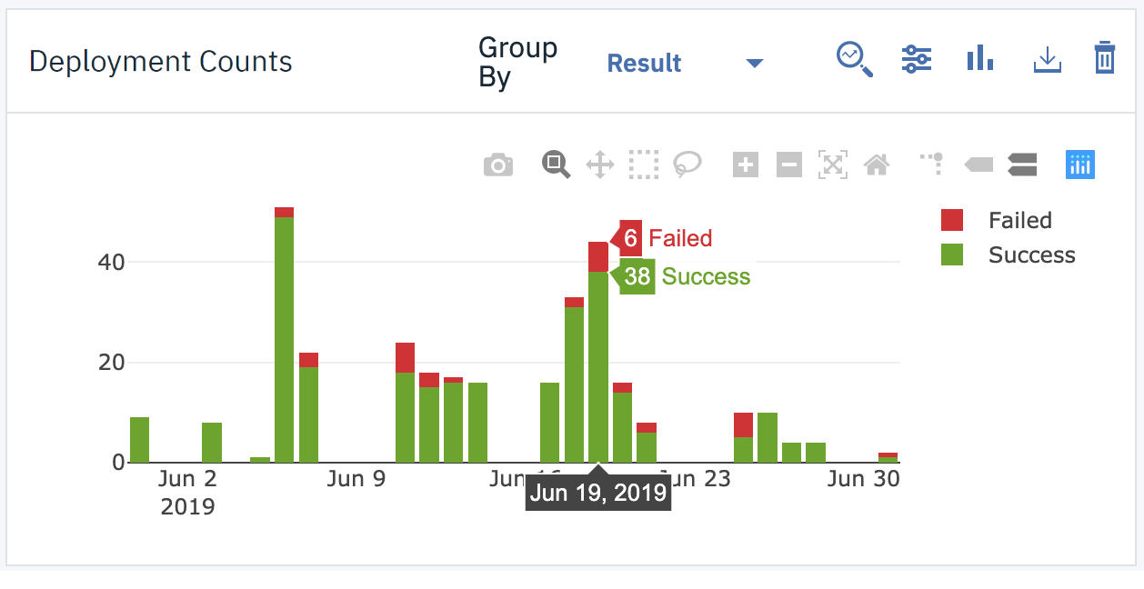
Task: Toggle spike lines on the chart
Action: click(932, 165)
